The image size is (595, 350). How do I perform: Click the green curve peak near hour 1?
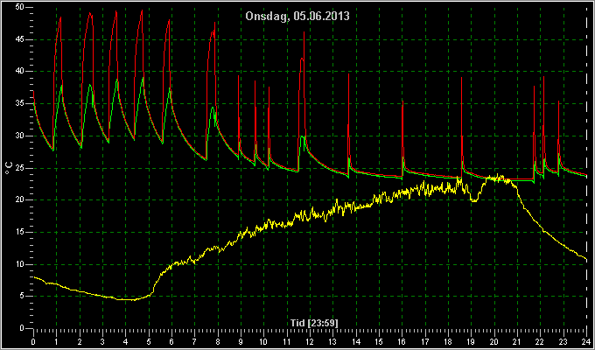point(61,86)
